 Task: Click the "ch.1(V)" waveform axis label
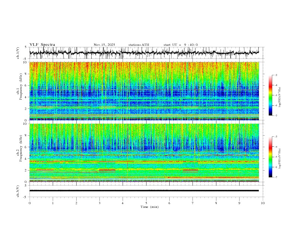[x=18, y=53]
